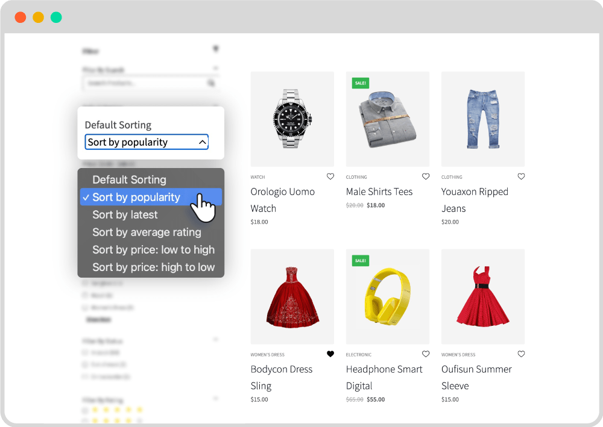This screenshot has height=427, width=603.
Task: Open Youaxon Ripped Jeans product link
Action: tap(475, 200)
